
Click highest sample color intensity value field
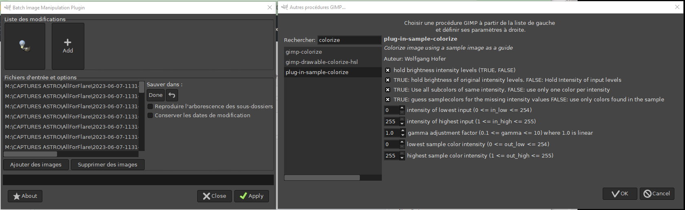(x=392, y=155)
